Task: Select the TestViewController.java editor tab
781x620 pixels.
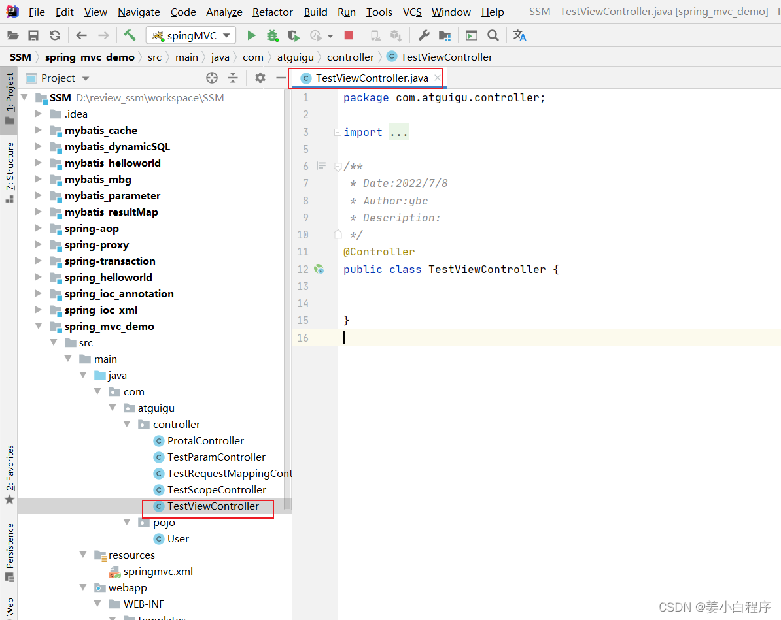Action: 371,78
